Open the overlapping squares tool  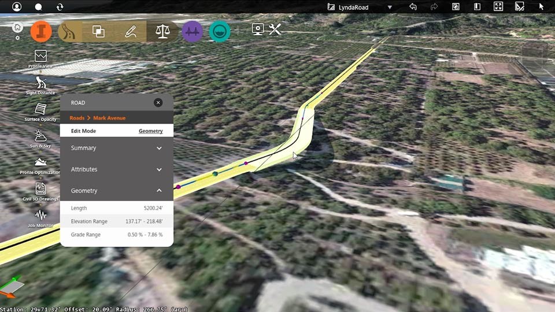point(98,31)
